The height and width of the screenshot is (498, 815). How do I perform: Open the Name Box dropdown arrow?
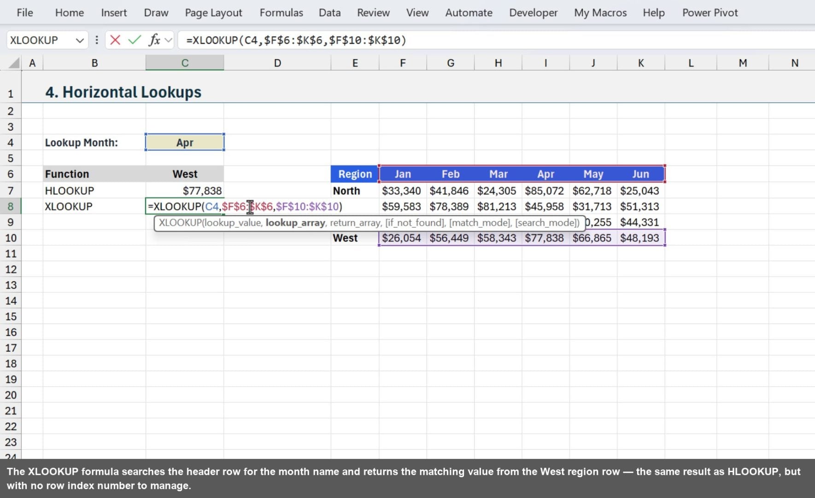(x=78, y=40)
